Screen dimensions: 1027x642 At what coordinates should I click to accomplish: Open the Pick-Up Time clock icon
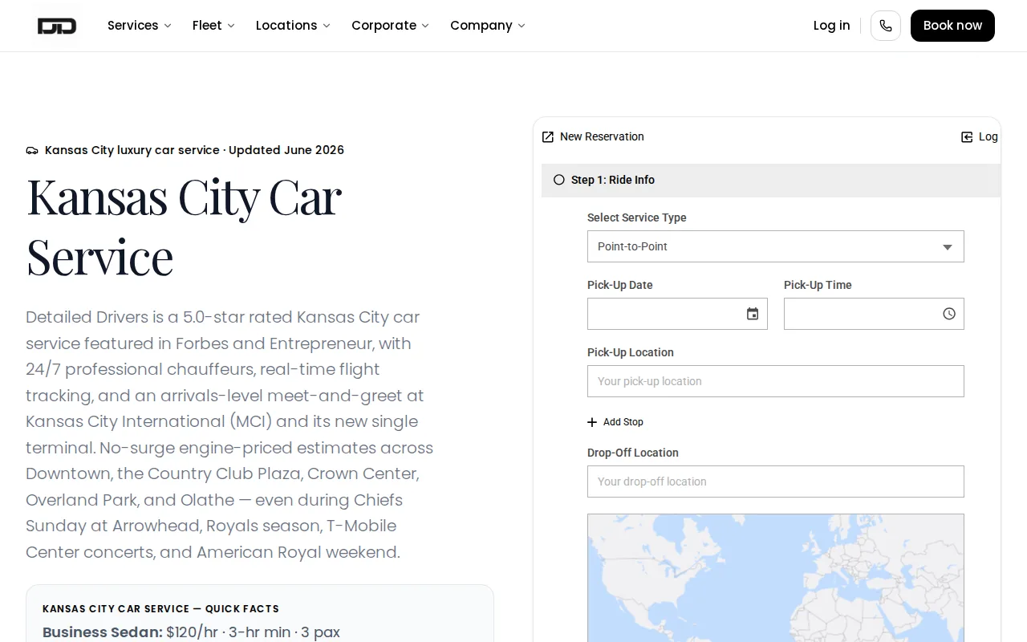[949, 314]
